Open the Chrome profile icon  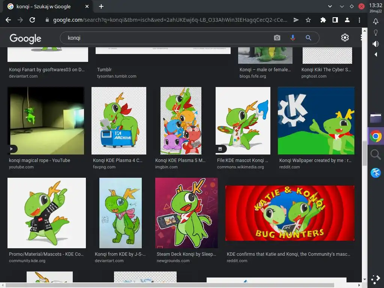coord(347,20)
